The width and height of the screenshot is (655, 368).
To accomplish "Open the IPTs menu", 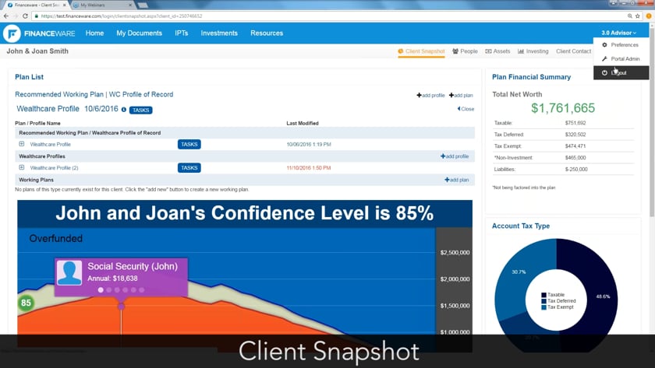I will (x=181, y=33).
